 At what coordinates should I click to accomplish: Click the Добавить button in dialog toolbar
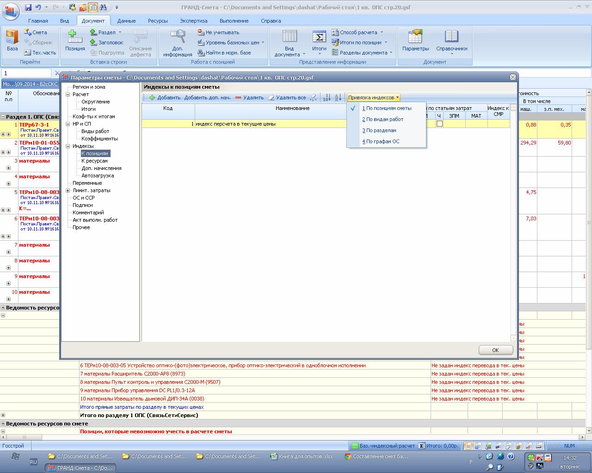pos(165,97)
